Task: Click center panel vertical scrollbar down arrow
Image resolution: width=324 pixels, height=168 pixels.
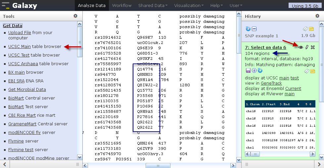Action: coord(239,160)
